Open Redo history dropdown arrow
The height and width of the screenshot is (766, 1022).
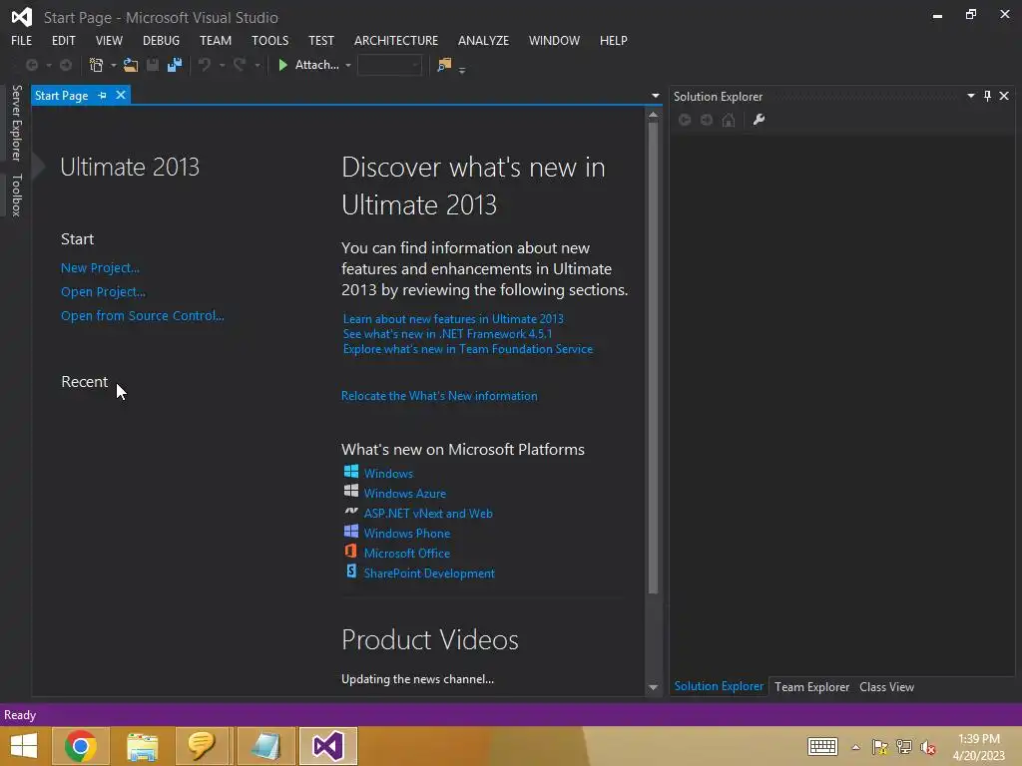[x=256, y=65]
